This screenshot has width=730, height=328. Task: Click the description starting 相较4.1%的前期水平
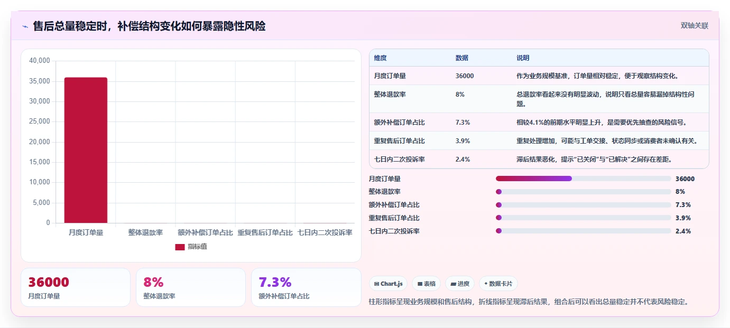pos(602,122)
